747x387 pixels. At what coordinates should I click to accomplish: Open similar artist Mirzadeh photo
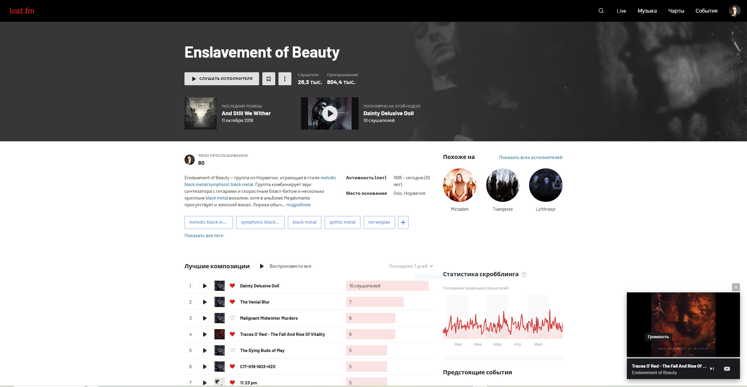(460, 185)
